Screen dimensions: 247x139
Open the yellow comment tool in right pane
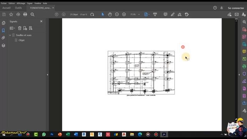pos(244,51)
